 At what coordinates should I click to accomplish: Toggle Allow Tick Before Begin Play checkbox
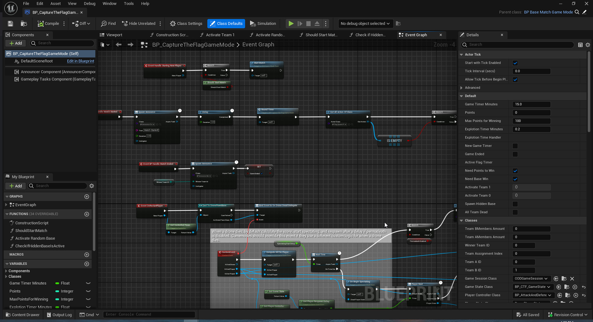click(515, 80)
